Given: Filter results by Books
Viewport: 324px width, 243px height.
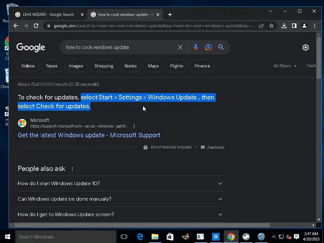Looking at the screenshot, I should pyautogui.click(x=130, y=66).
